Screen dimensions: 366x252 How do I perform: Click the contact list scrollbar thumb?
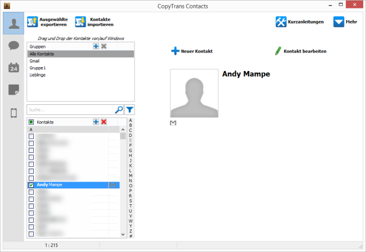[x=123, y=136]
